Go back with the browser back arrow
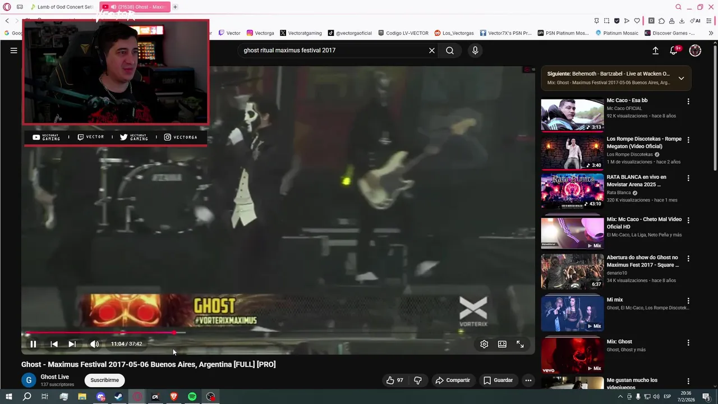This screenshot has width=718, height=404. pyautogui.click(x=7, y=21)
